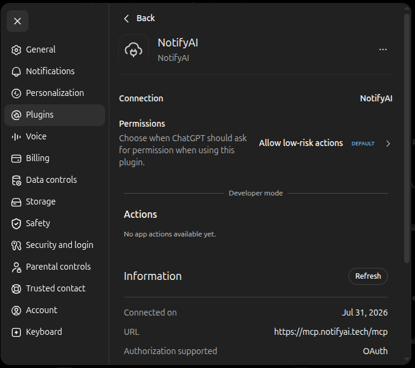This screenshot has width=415, height=368.
Task: Close the settings dialog with the X icon
Action: click(18, 21)
